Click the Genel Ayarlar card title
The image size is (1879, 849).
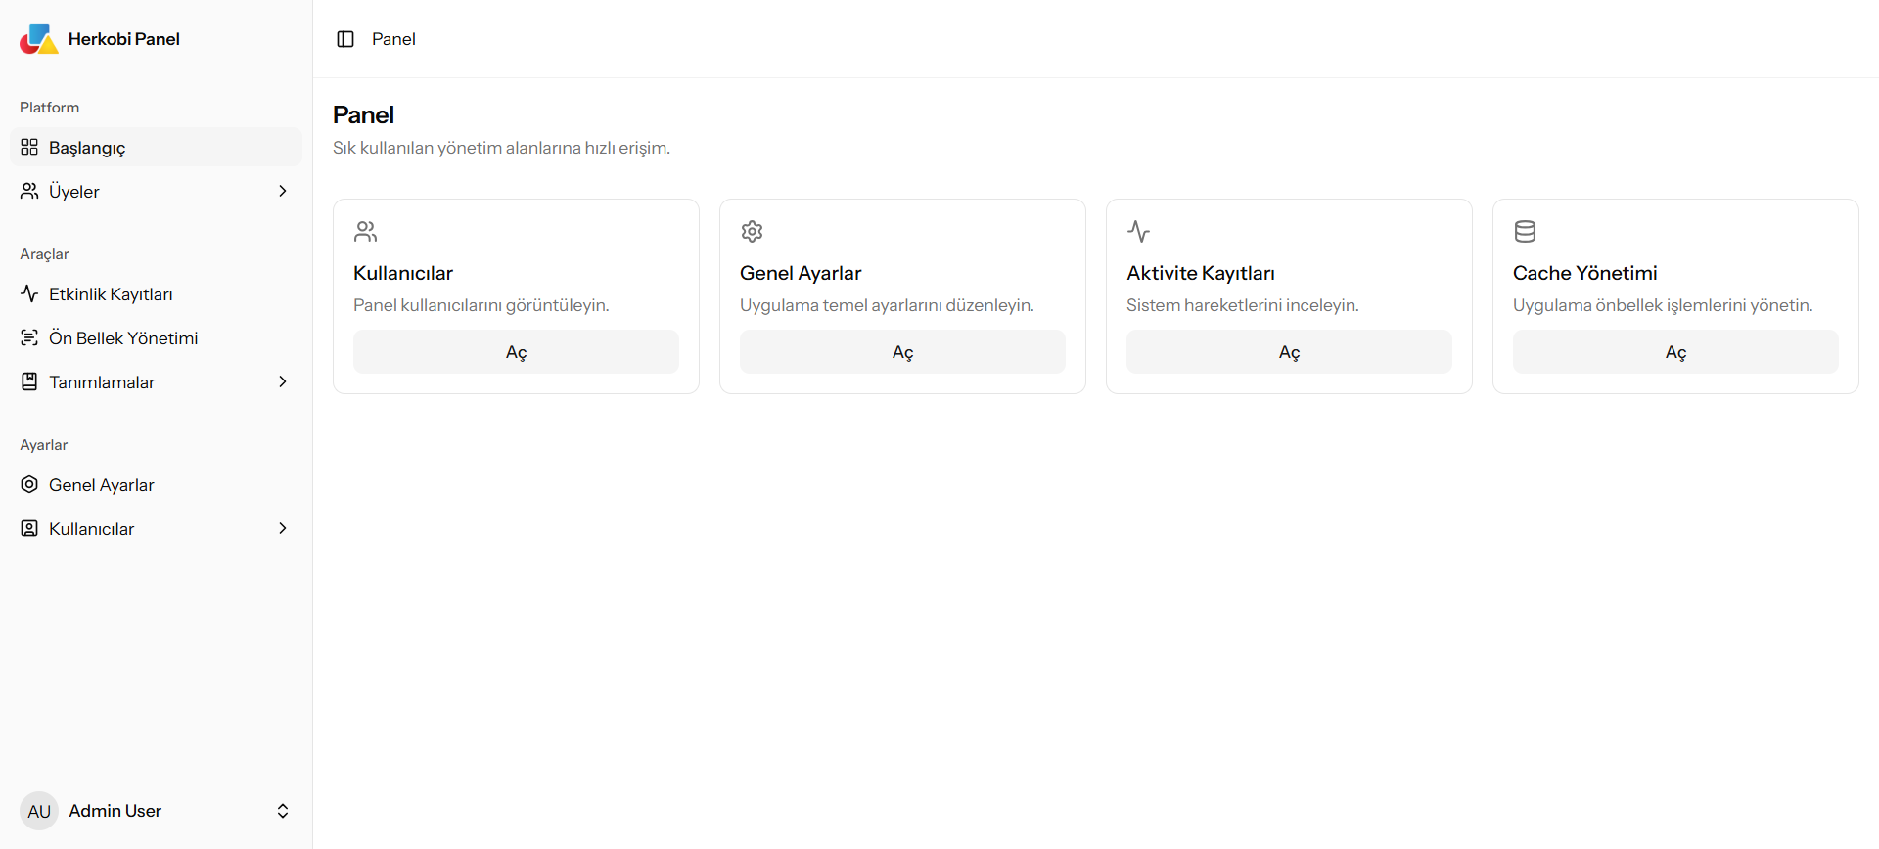[x=801, y=273]
